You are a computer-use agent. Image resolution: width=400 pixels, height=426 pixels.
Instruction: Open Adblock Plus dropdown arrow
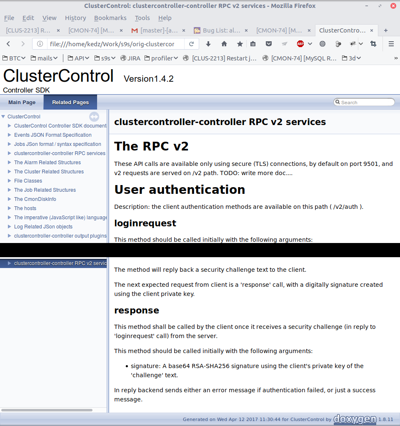[x=310, y=44]
